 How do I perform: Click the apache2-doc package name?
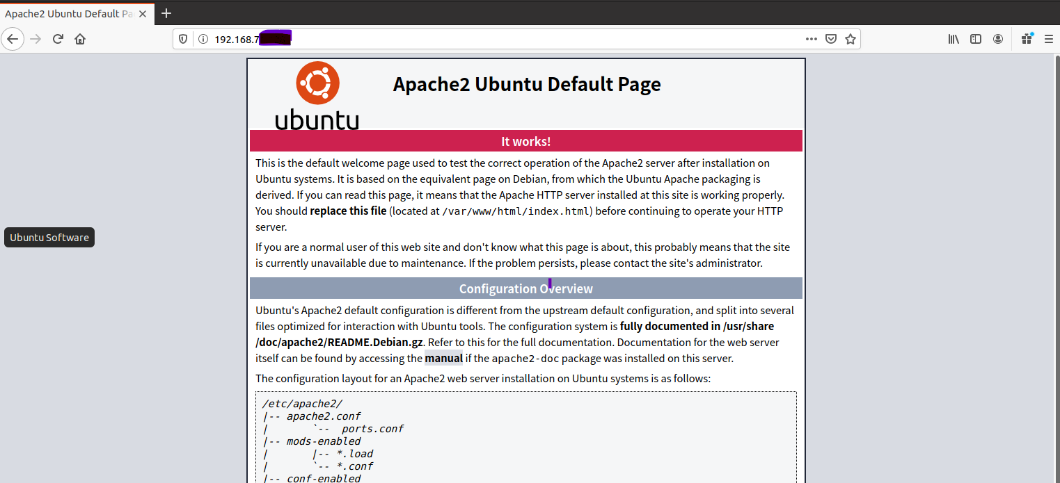[525, 359]
